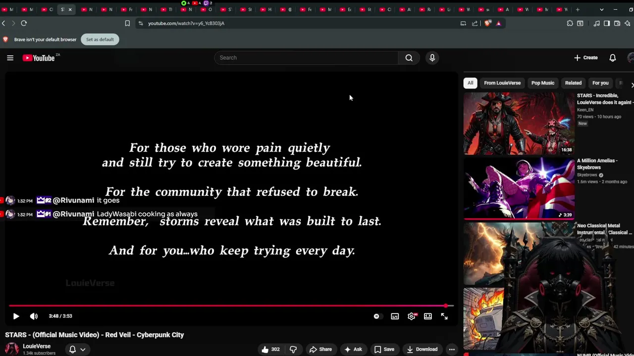634x356 pixels.
Task: Show the next filter chips with the arrow
Action: click(632, 85)
